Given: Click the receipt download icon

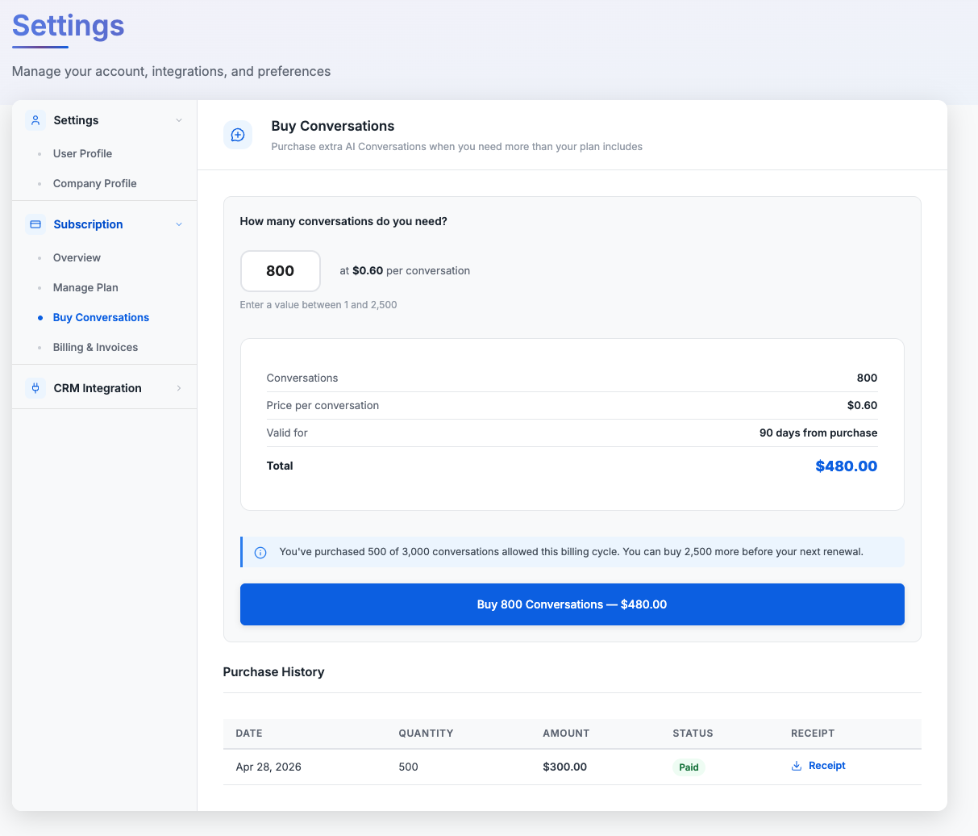Looking at the screenshot, I should [797, 766].
